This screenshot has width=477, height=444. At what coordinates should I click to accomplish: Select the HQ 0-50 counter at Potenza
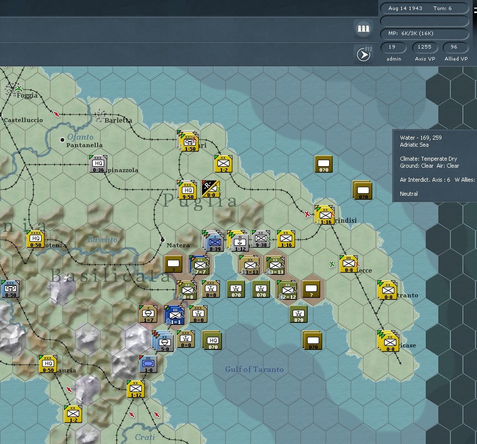pos(36,239)
